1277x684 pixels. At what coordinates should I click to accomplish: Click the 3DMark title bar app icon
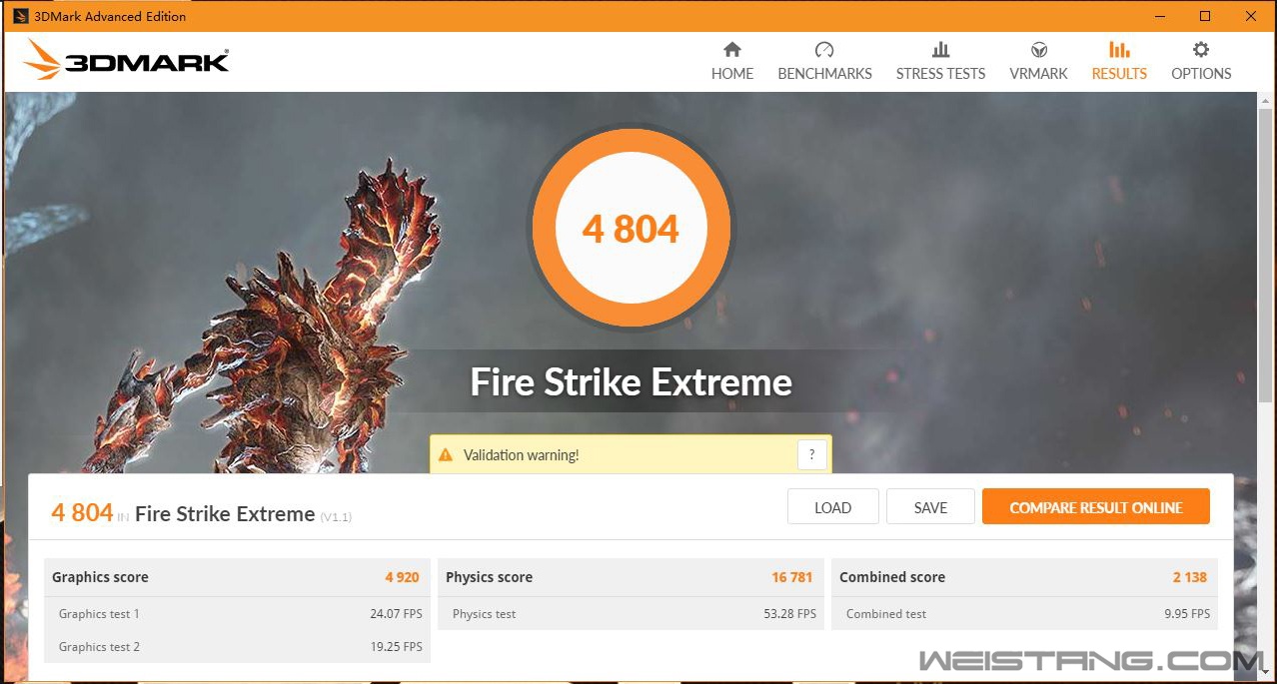click(20, 16)
